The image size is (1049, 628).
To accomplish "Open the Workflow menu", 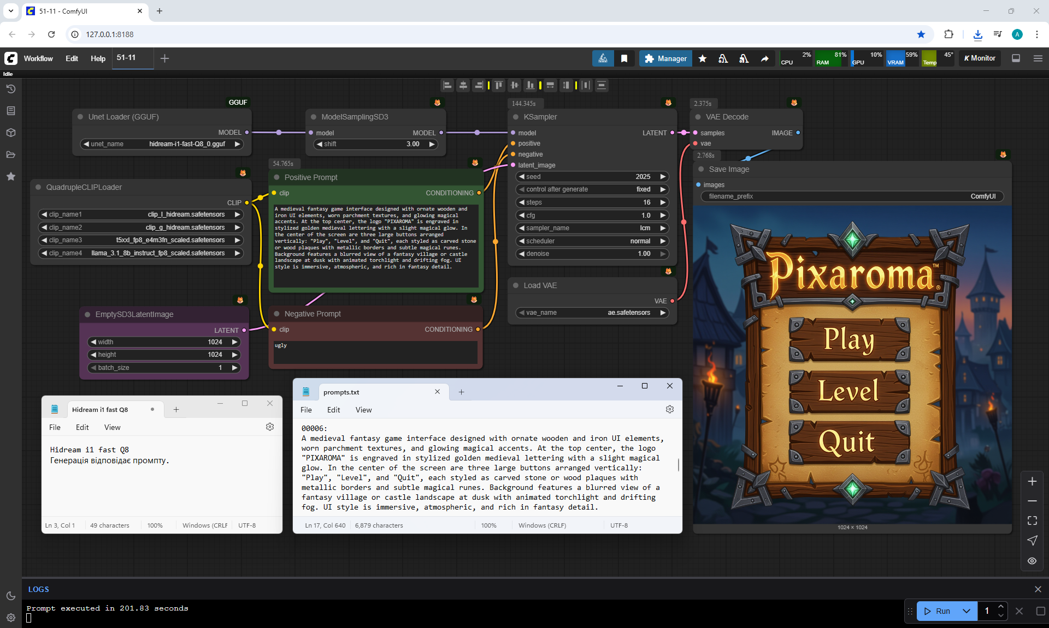I will coord(38,58).
